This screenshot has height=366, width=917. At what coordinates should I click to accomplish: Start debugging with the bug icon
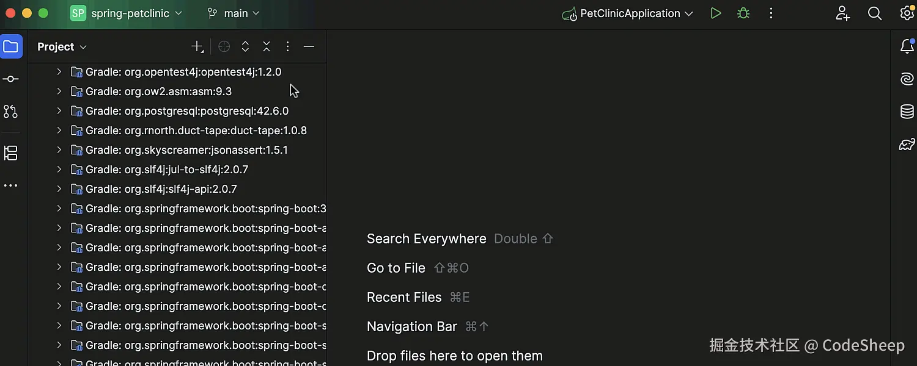pyautogui.click(x=743, y=13)
